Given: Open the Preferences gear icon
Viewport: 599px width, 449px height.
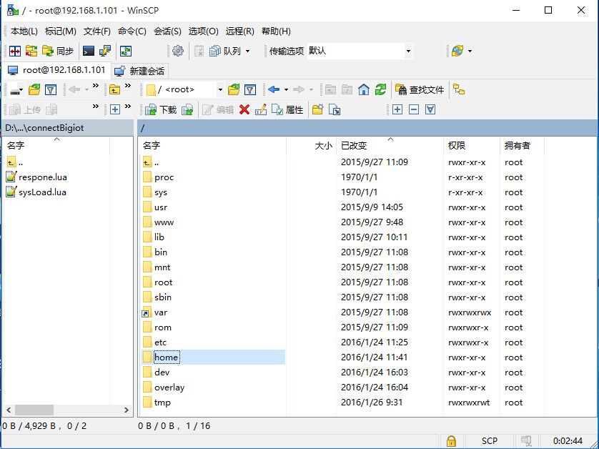Looking at the screenshot, I should tap(178, 51).
